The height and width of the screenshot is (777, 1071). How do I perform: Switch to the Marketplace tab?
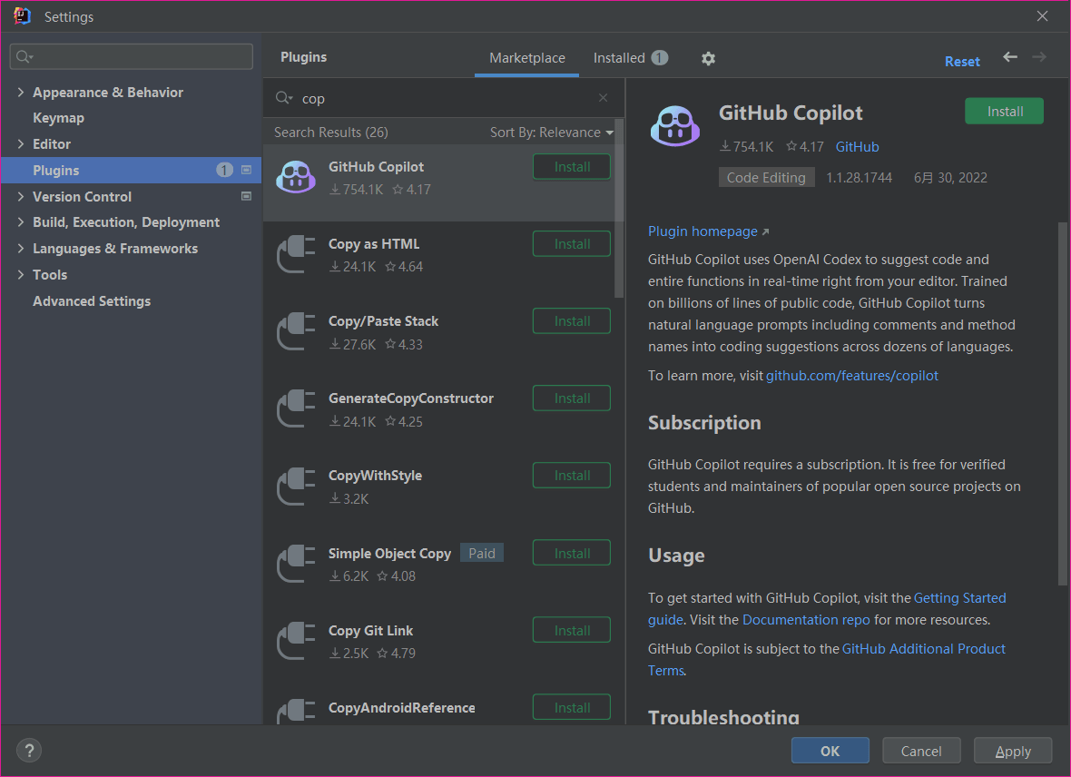click(x=526, y=58)
